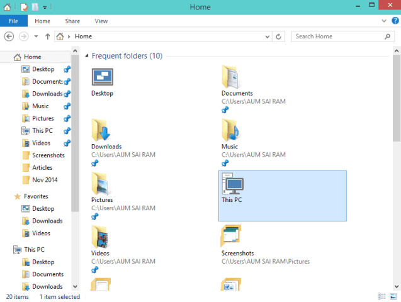Click navigation pane scroll up arrow

(x=75, y=50)
